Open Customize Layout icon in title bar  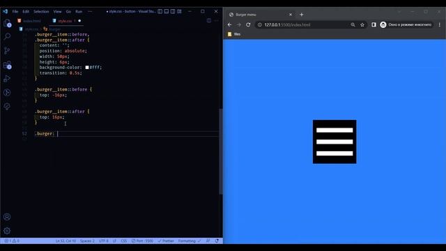[179, 11]
